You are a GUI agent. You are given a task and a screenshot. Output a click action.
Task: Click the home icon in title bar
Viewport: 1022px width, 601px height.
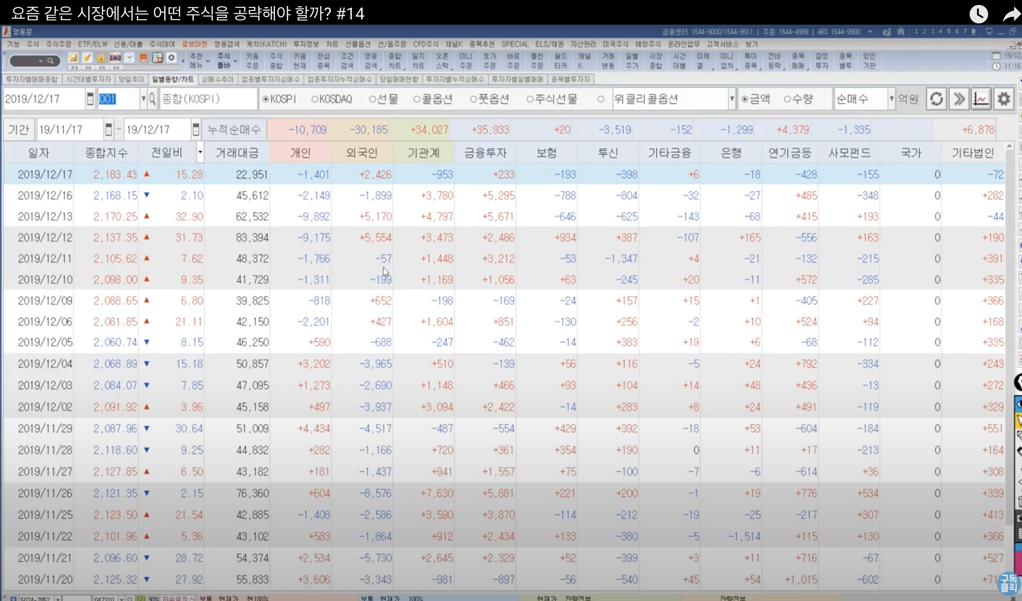tap(901, 32)
